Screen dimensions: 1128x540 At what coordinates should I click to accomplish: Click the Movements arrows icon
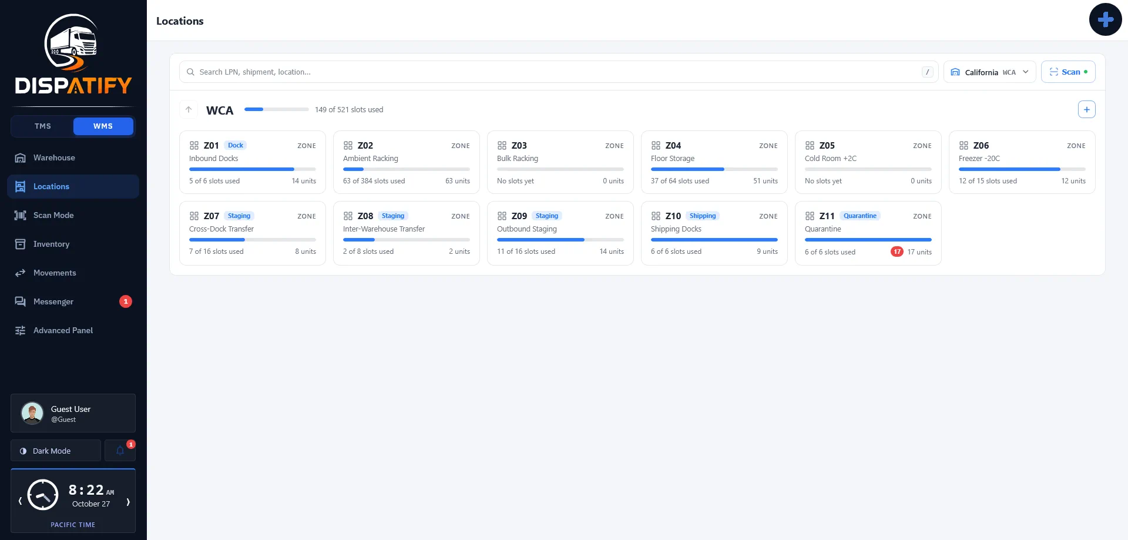(20, 273)
